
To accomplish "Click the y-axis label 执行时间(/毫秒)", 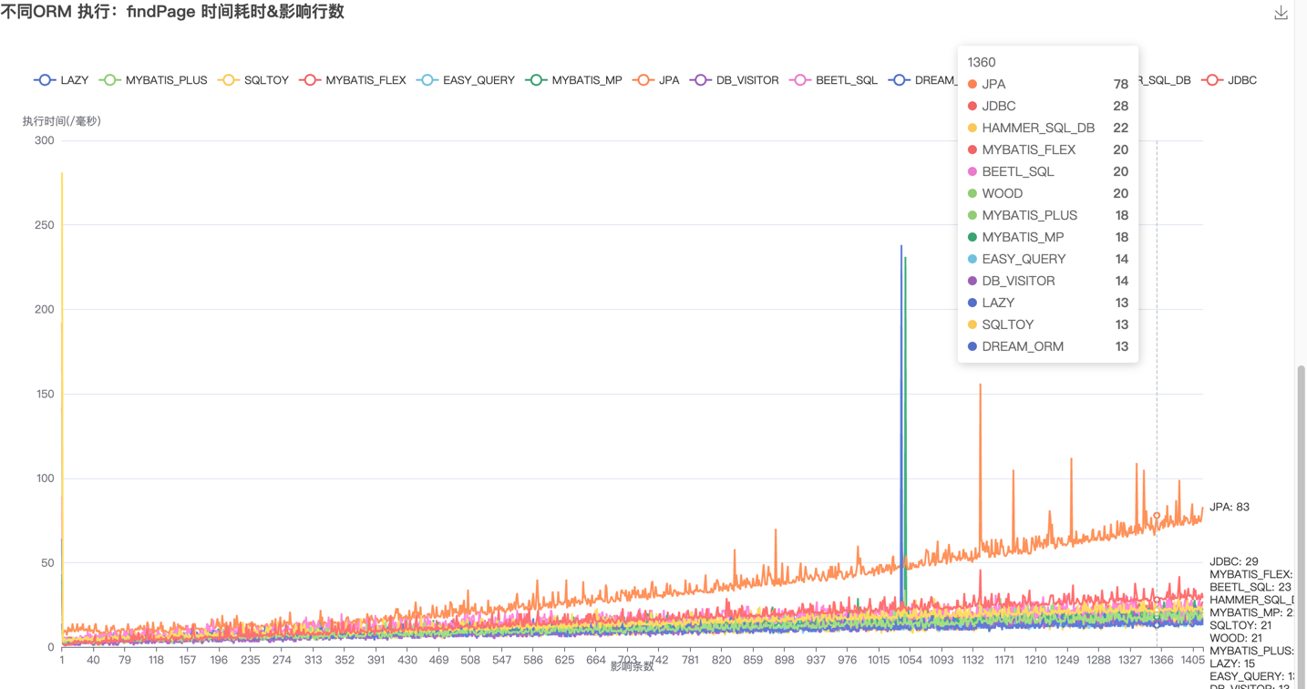I will click(x=61, y=120).
